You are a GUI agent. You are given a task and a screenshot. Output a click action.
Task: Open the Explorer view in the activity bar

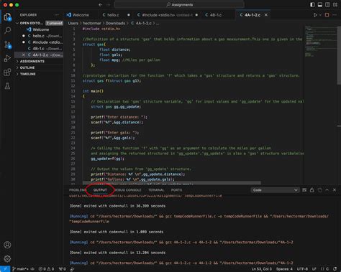point(7,17)
